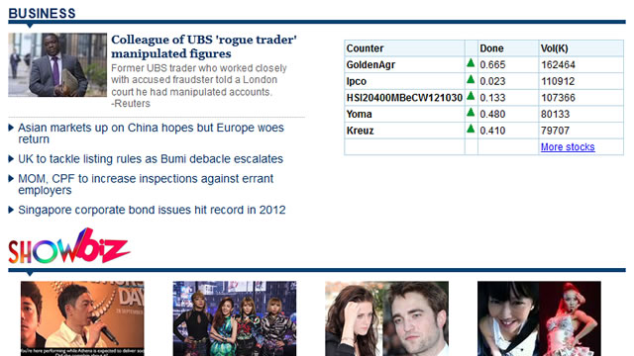Click the Showbiz logo
The image size is (634, 356).
pos(68,246)
